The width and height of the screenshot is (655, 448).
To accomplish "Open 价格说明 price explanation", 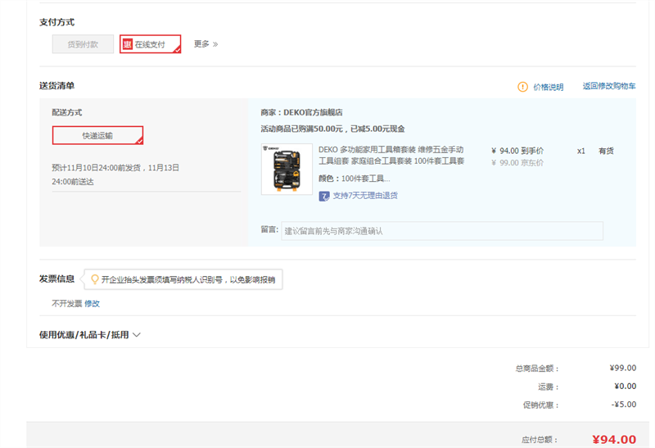I will tap(548, 87).
